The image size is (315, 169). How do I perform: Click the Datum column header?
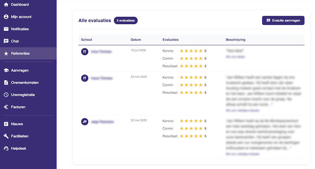[136, 40]
